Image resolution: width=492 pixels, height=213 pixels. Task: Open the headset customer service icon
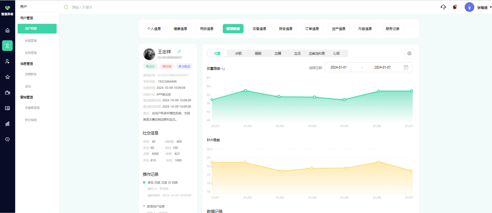tap(443, 7)
